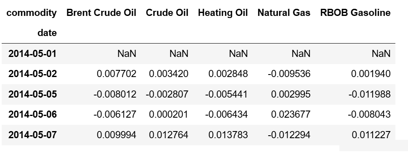
Task: Select the 2014-05-07 row label
Action: point(32,135)
